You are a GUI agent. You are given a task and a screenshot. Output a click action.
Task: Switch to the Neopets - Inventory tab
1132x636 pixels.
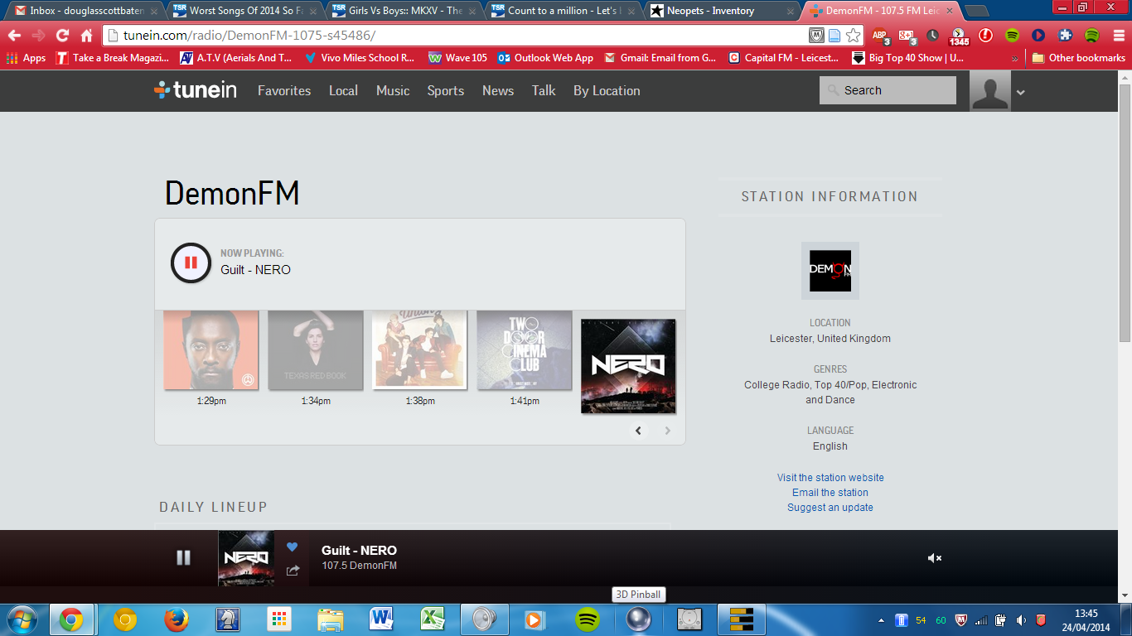click(x=713, y=11)
